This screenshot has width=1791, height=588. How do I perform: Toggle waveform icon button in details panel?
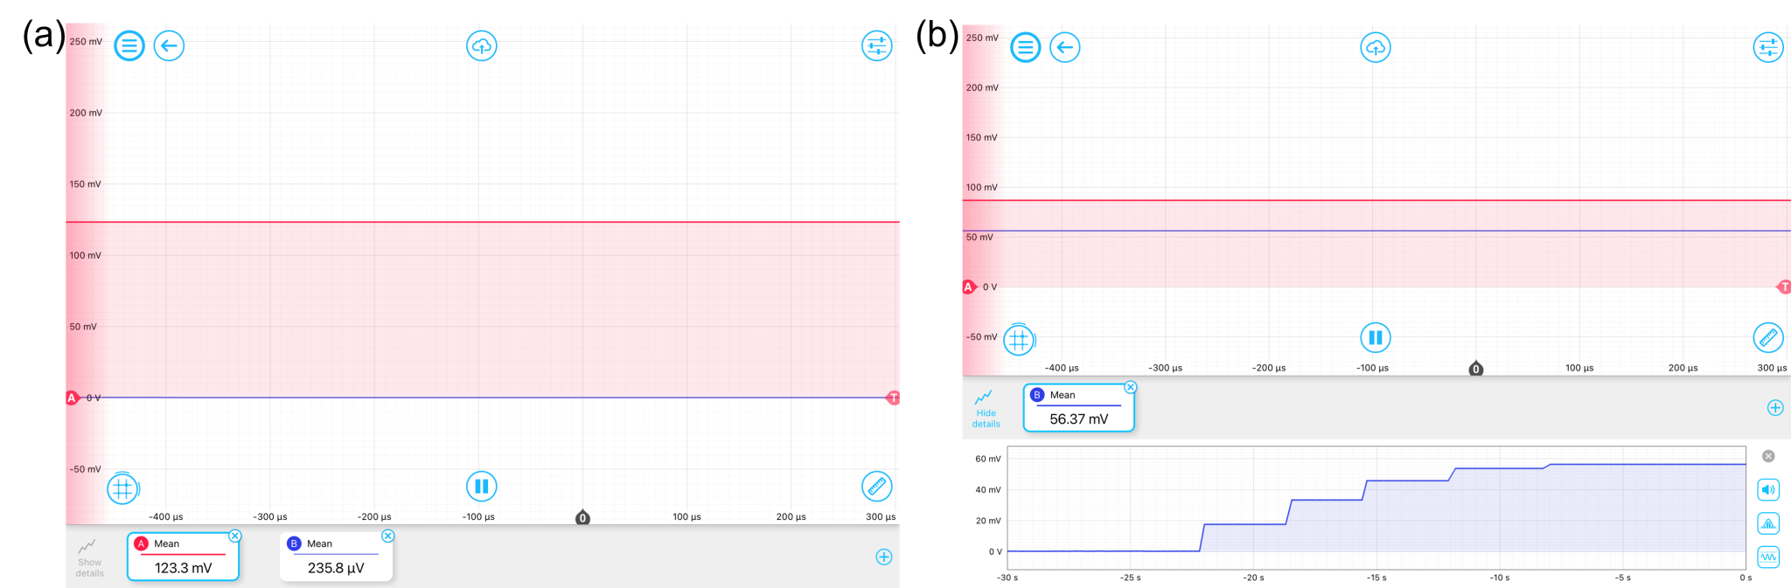pyautogui.click(x=1767, y=557)
